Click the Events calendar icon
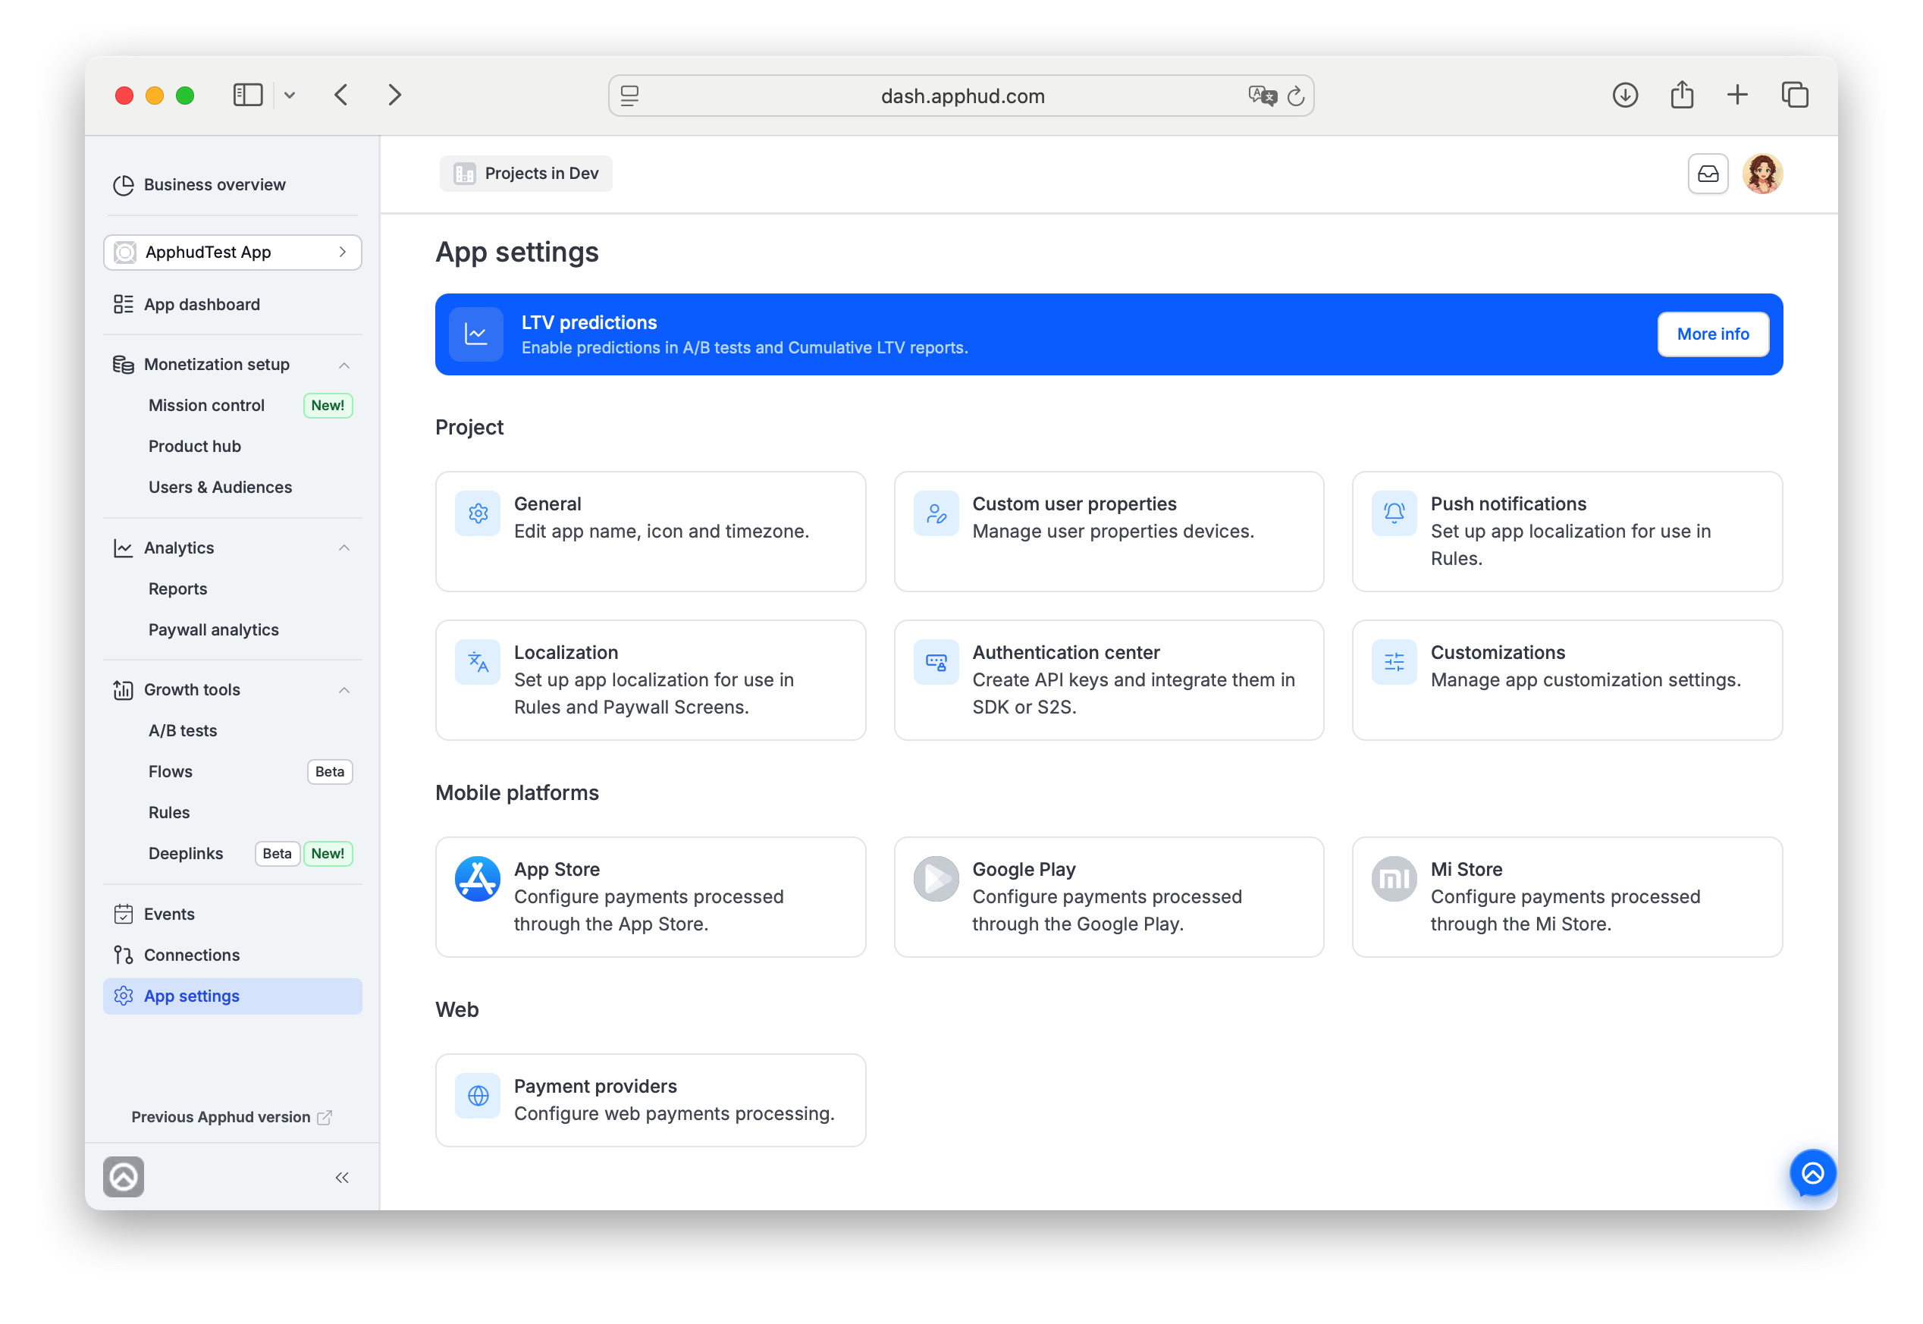The width and height of the screenshot is (1923, 1324). (x=124, y=915)
